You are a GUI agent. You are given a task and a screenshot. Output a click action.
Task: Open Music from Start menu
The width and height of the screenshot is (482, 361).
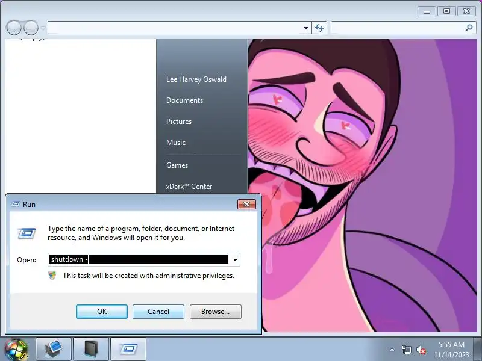tap(176, 143)
